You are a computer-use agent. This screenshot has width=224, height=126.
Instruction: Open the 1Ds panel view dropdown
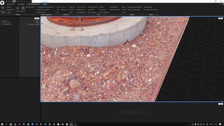point(37,19)
